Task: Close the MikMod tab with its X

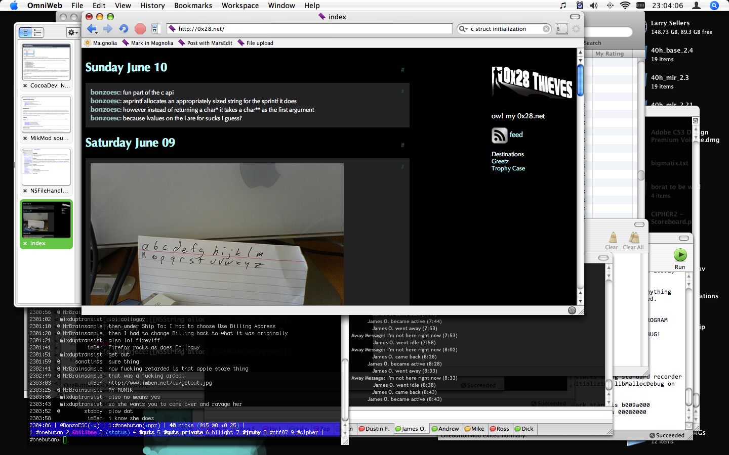Action: [25, 139]
